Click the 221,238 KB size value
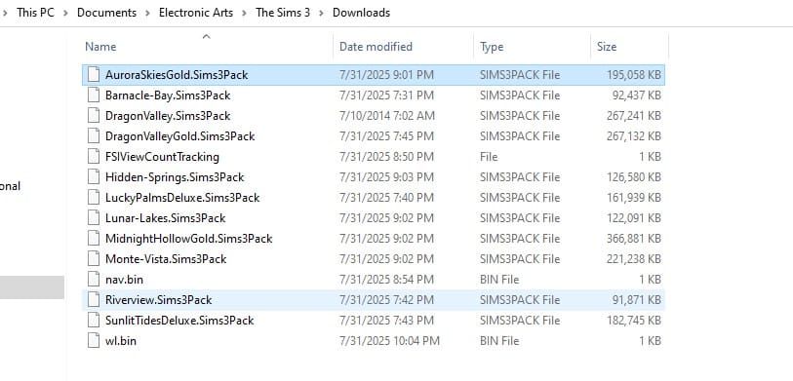Screen dimensions: 793x381 [634, 259]
